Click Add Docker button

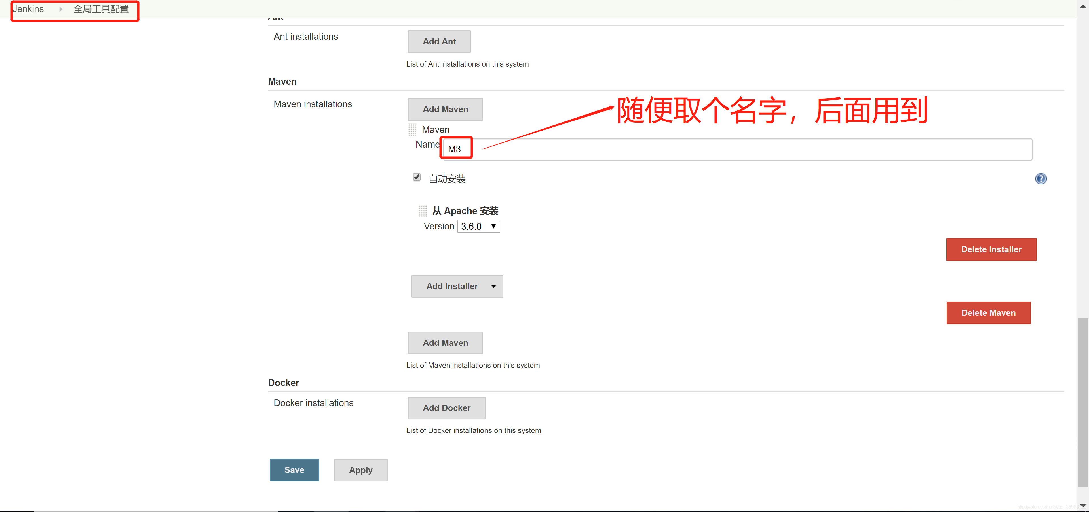[x=446, y=408]
